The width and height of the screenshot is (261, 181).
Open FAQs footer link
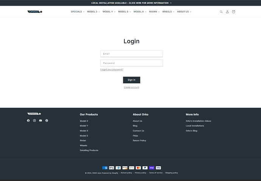(135, 136)
